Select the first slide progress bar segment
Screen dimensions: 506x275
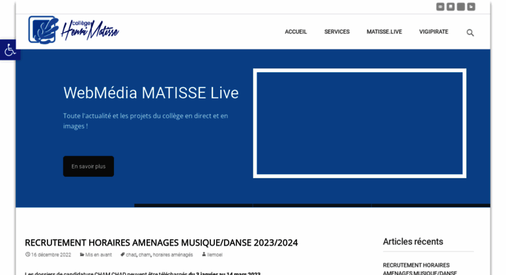pyautogui.click(x=75, y=205)
